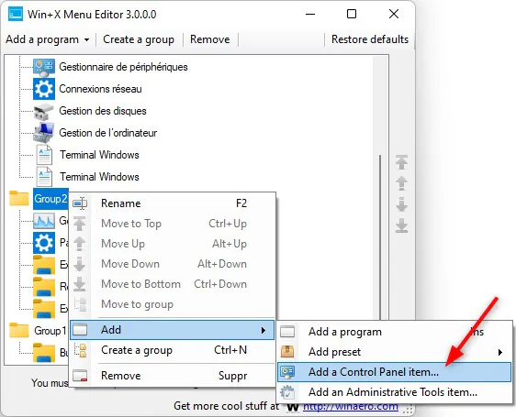Select Gestion de l'ordinateur entry text
This screenshot has width=516, height=417.
pyautogui.click(x=108, y=133)
